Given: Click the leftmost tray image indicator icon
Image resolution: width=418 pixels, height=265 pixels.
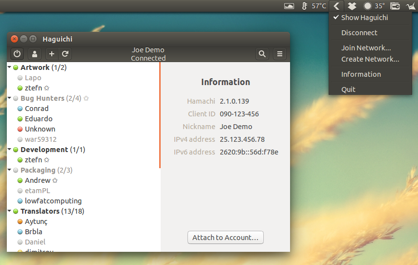Looking at the screenshot, I should point(289,6).
